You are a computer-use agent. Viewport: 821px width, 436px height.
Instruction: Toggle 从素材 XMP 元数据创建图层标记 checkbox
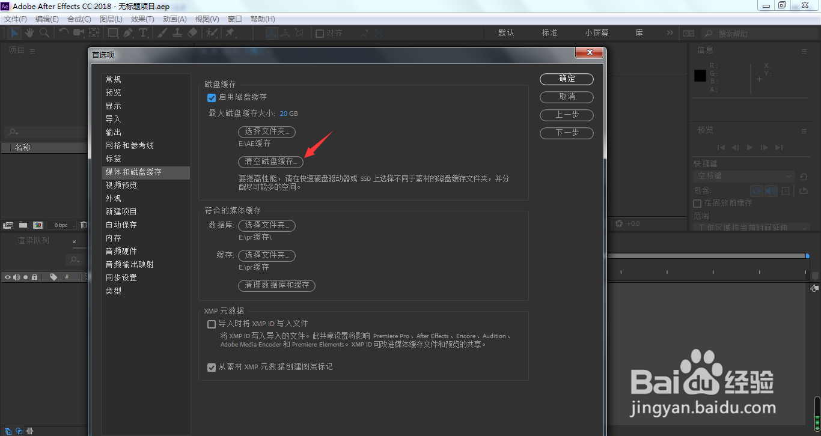click(212, 367)
